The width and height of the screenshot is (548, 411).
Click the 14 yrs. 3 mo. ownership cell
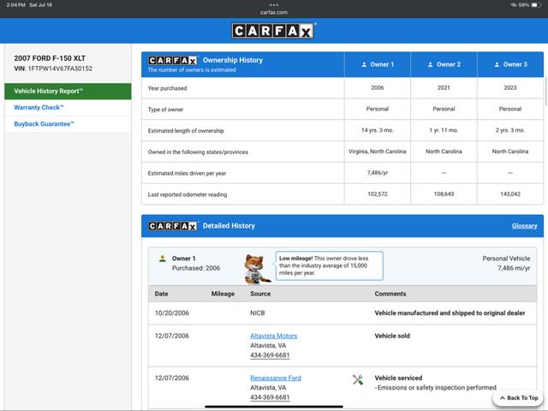tap(377, 130)
